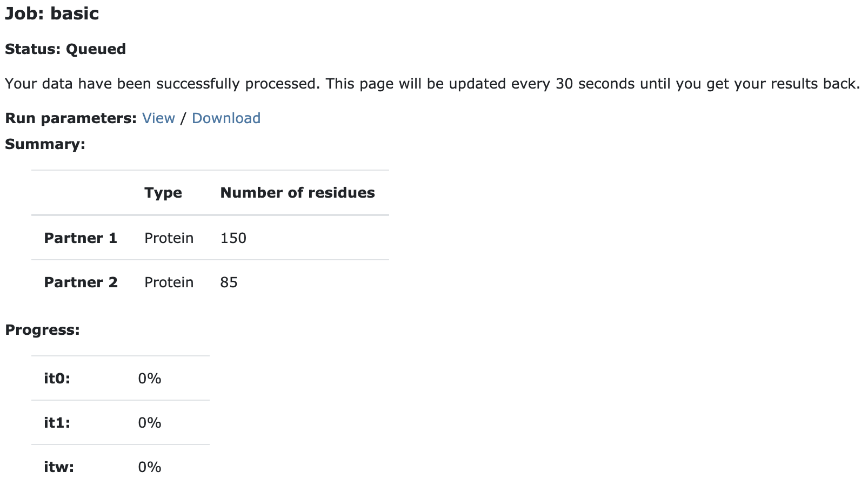
Task: Click the Status: Queued text
Action: click(x=65, y=49)
